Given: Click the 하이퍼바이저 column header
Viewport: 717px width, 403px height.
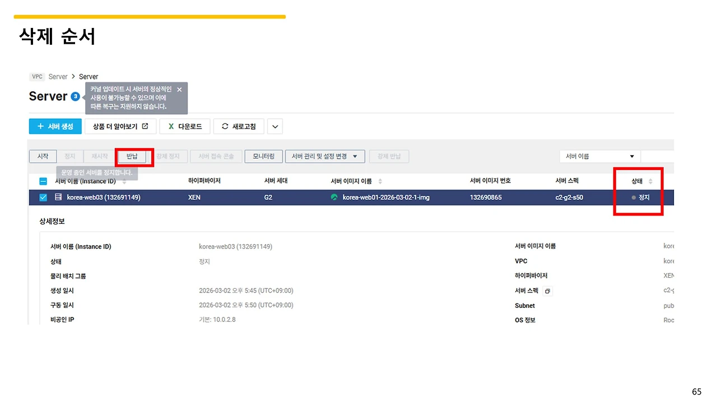Looking at the screenshot, I should coord(204,181).
